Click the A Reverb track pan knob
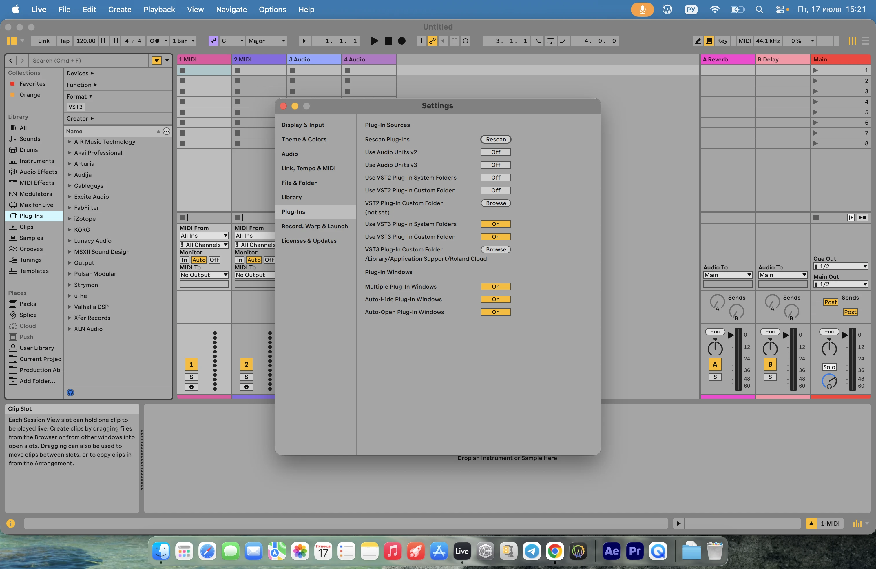This screenshot has height=569, width=876. 715,348
